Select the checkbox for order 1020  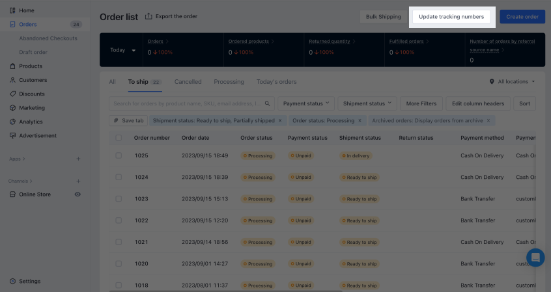coord(119,263)
